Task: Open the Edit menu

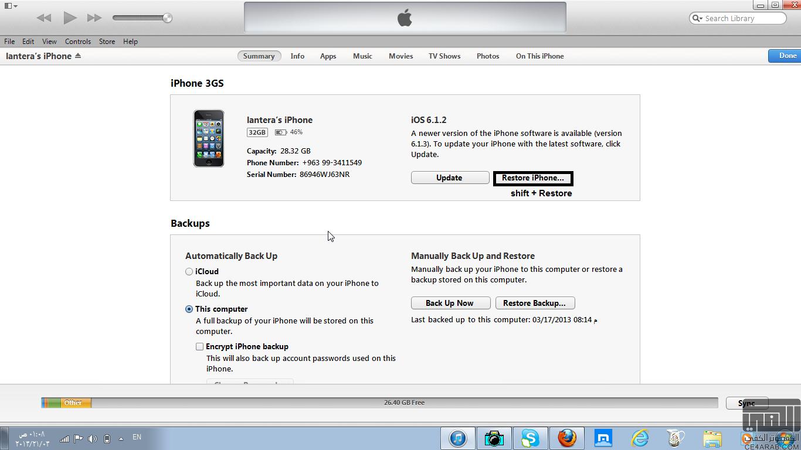Action: (28, 42)
